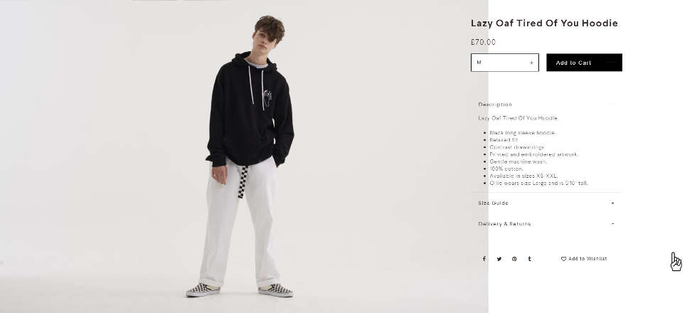The height and width of the screenshot is (313, 697).
Task: Open the size M dropdown
Action: click(504, 63)
